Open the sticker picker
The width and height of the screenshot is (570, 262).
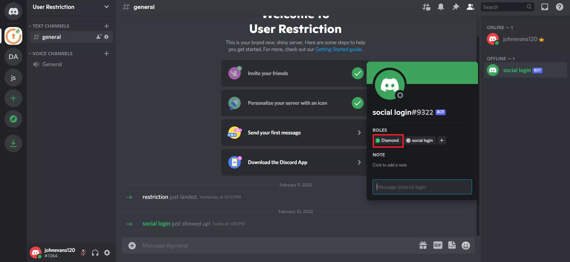452,245
